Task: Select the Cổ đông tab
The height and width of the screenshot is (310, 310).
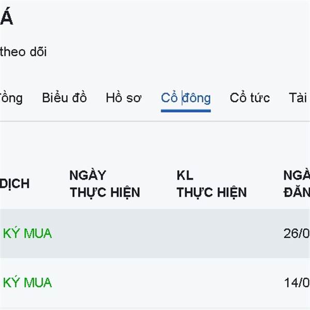Action: [x=185, y=98]
